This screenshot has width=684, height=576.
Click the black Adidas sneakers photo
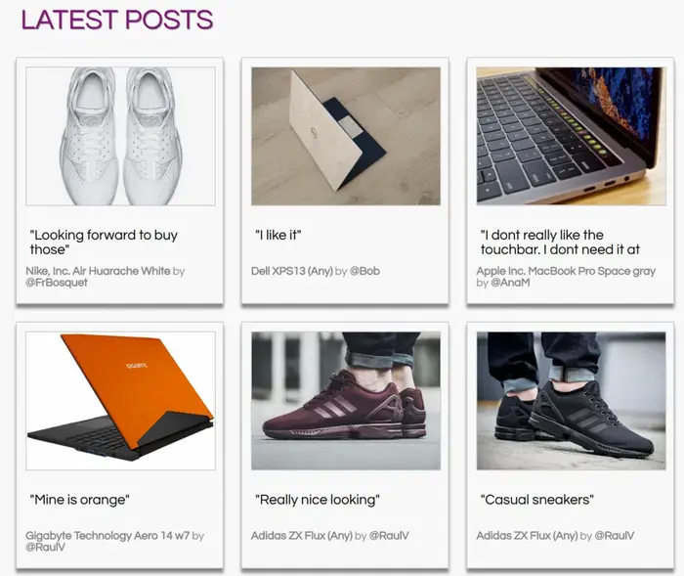(x=571, y=400)
